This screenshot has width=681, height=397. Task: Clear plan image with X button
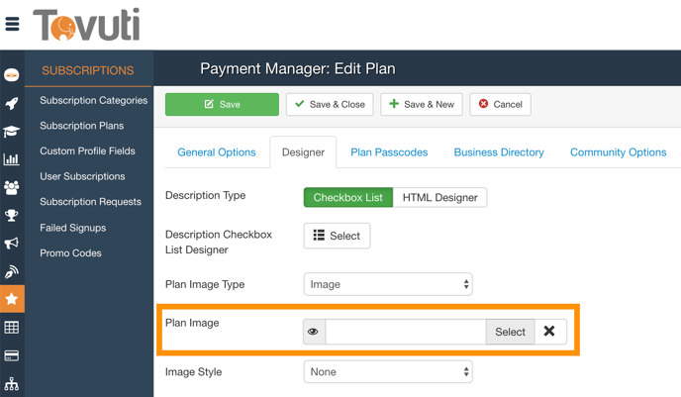tap(549, 332)
